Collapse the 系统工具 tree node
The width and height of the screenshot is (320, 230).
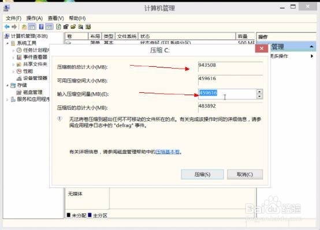(8, 43)
